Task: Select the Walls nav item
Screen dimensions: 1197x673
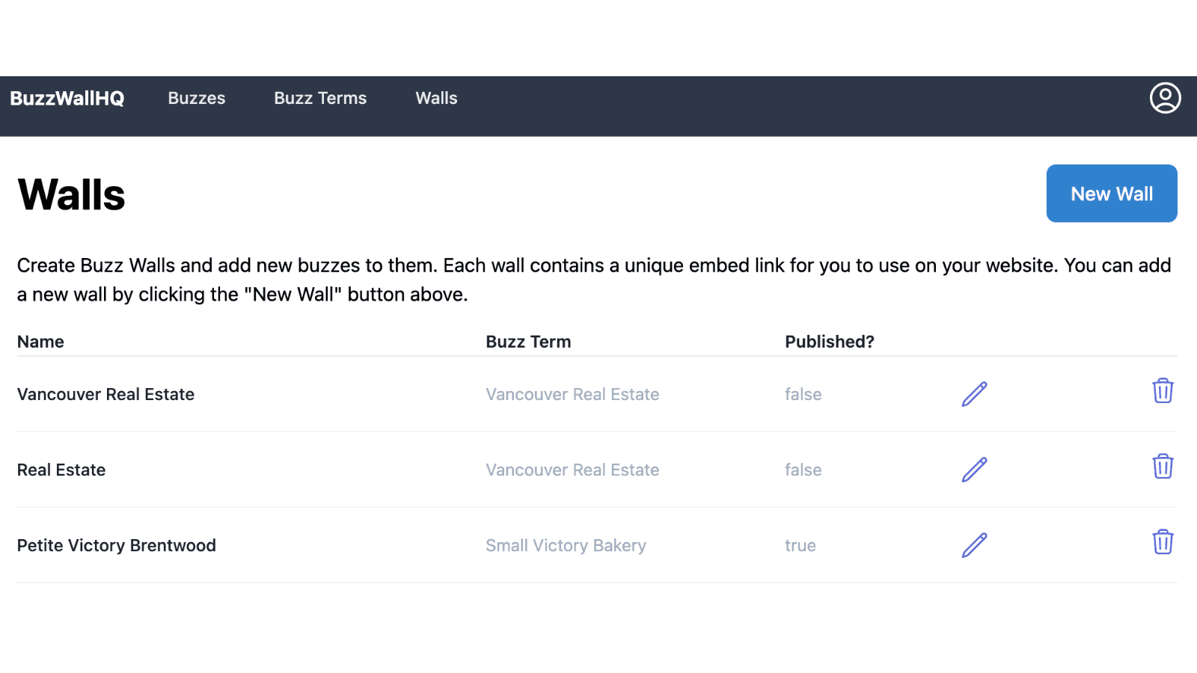Action: click(x=436, y=98)
